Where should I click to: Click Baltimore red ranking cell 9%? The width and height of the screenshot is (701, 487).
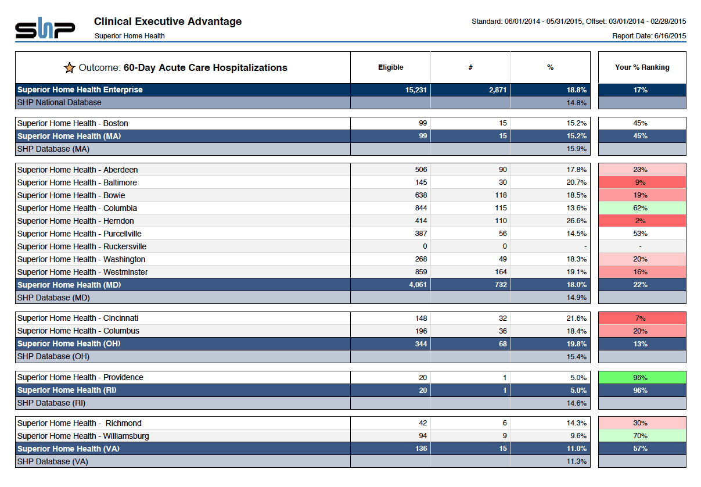click(642, 182)
